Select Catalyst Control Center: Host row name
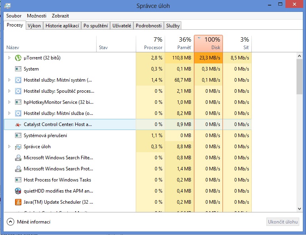The width and height of the screenshot is (306, 235). click(58, 124)
